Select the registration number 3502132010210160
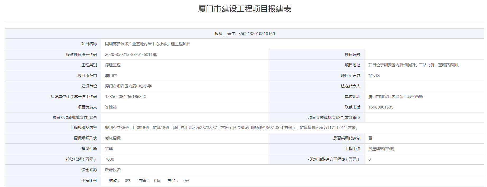The height and width of the screenshot is (187, 487). 257,34
